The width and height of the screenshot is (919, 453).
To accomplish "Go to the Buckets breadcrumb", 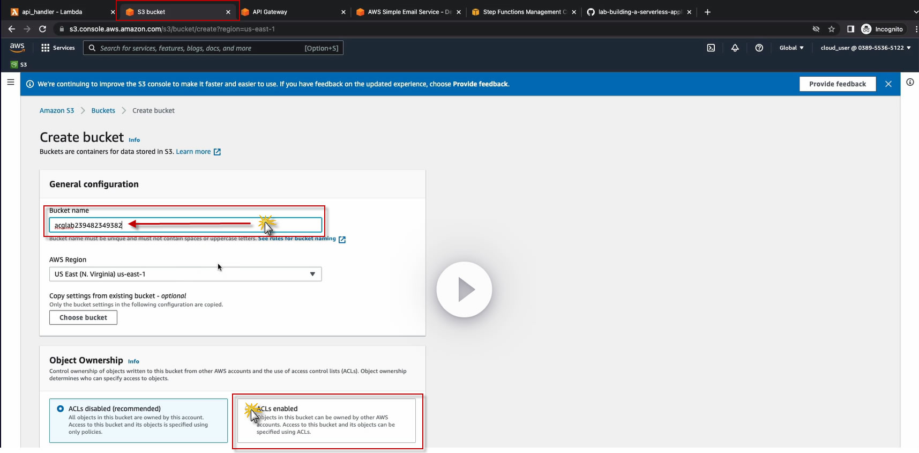I will [103, 110].
